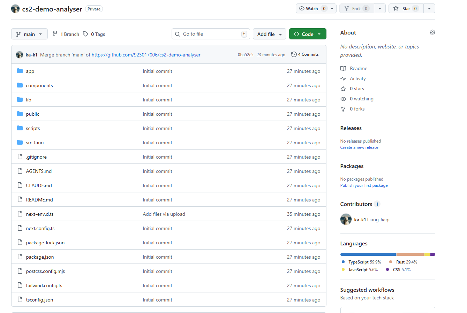Open the green Code dropdown
The width and height of the screenshot is (467, 313).
[307, 34]
